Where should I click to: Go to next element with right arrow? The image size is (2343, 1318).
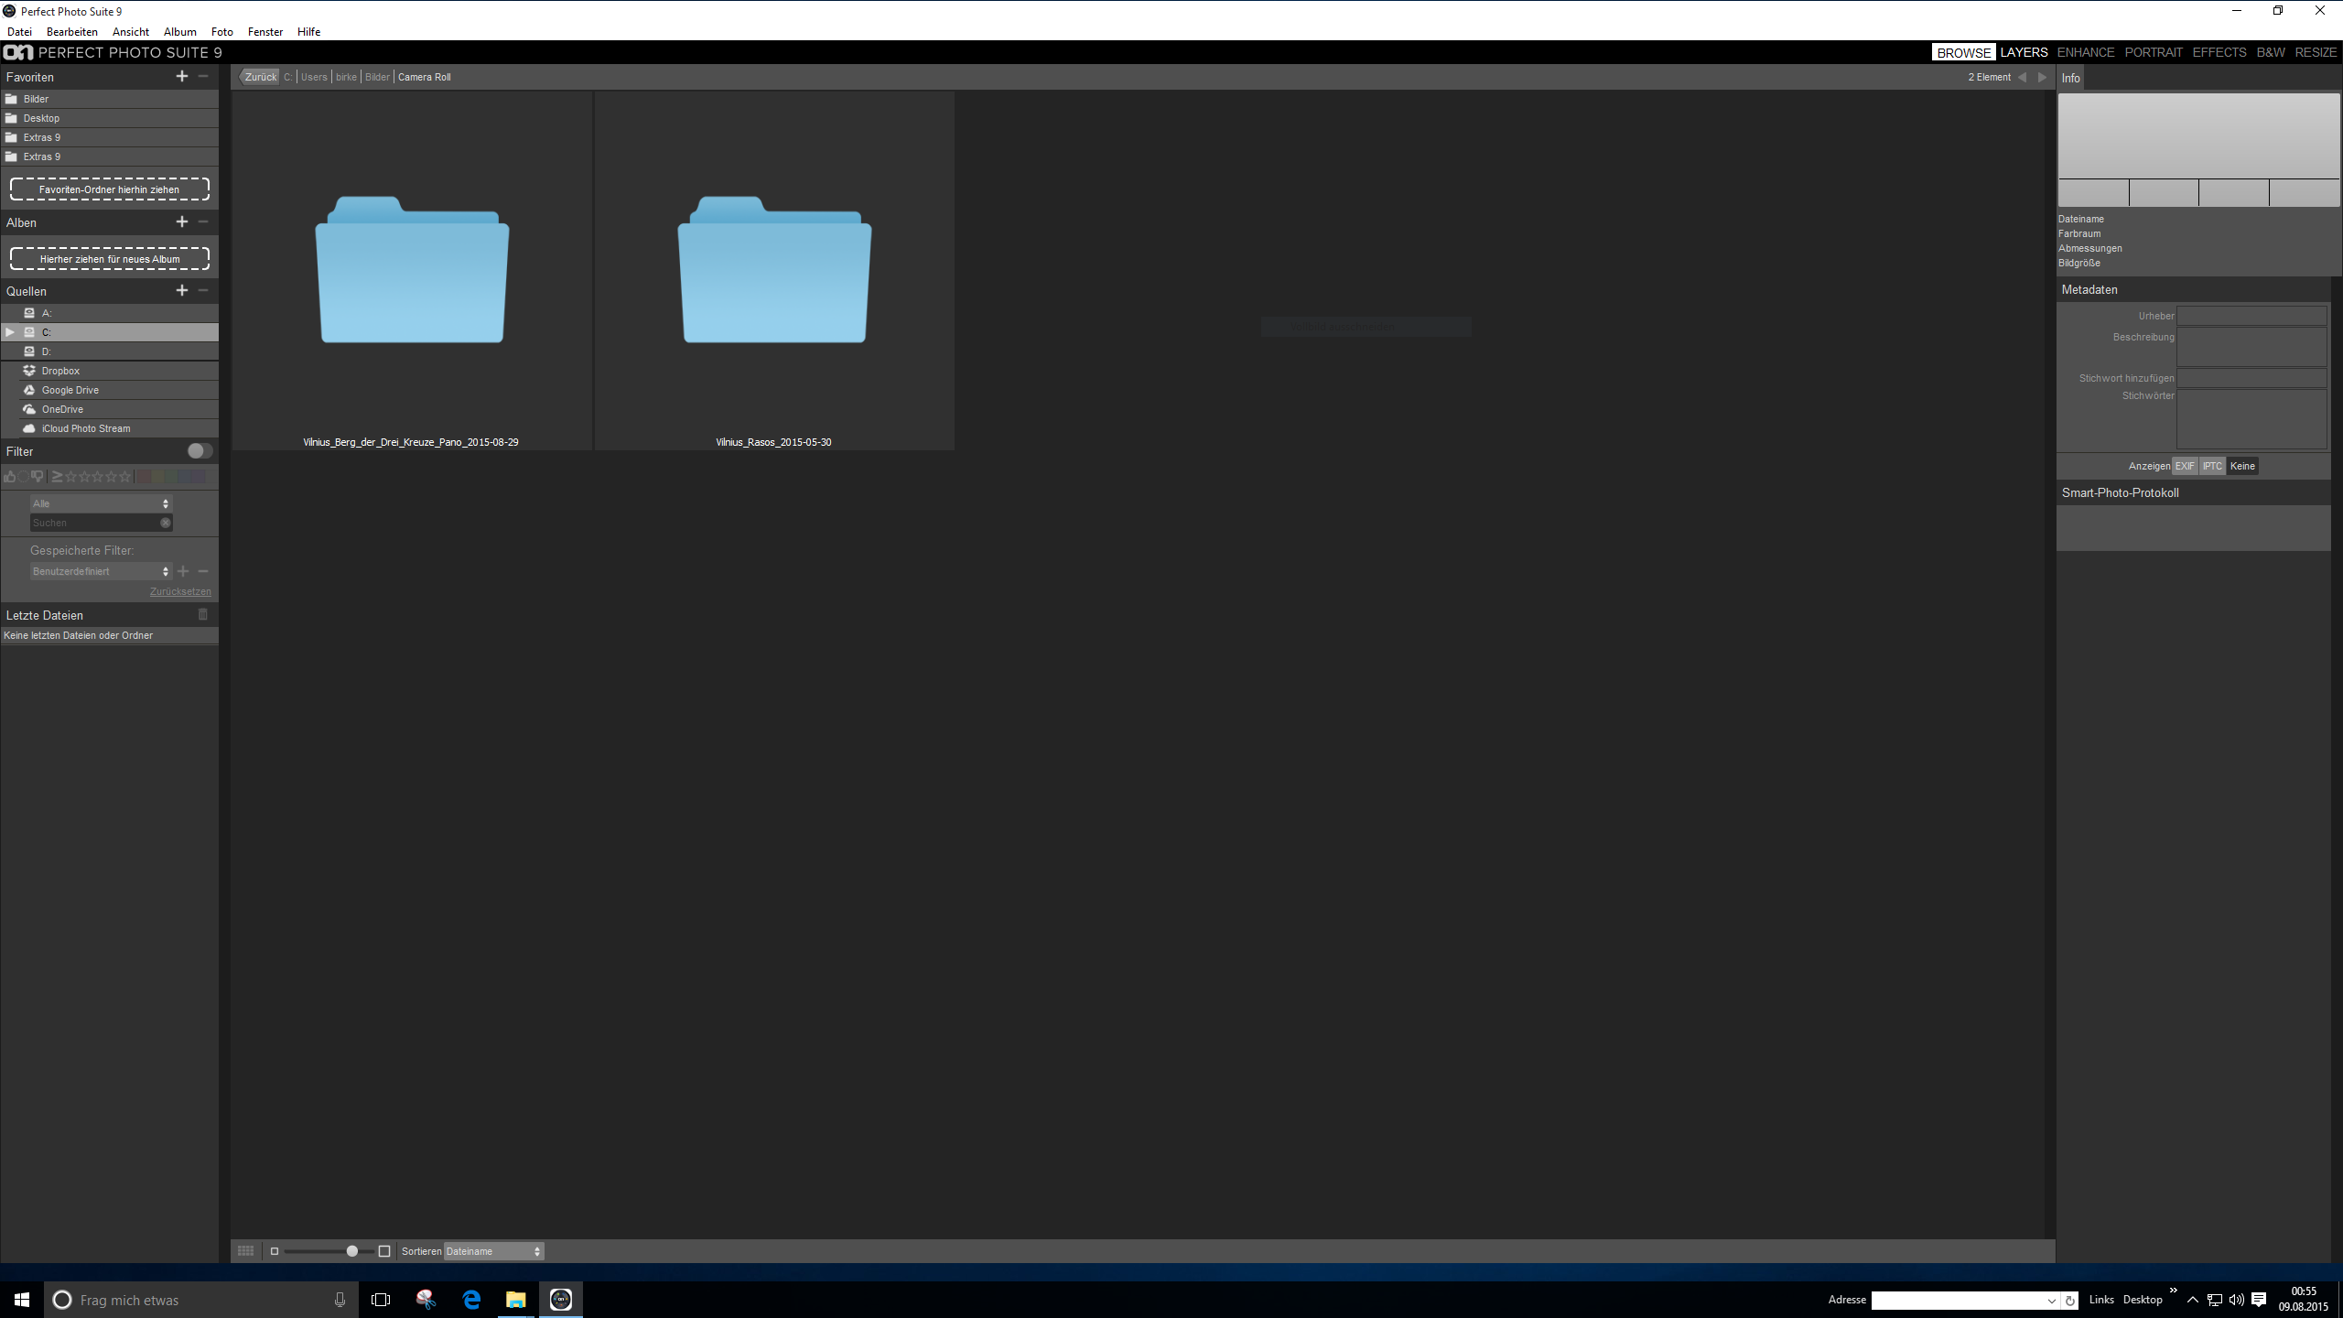(x=2042, y=78)
